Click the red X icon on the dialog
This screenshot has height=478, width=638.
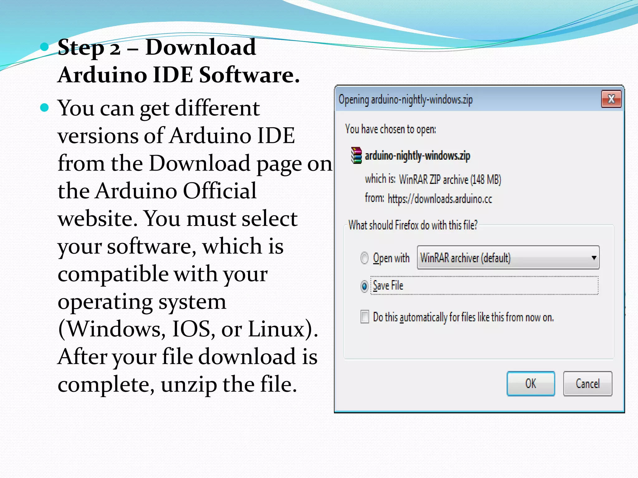pos(611,99)
